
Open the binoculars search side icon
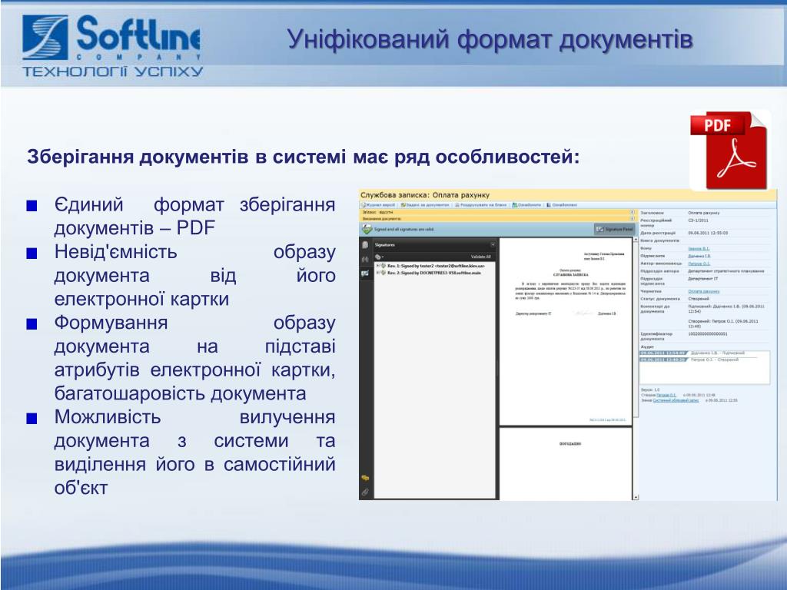365,260
